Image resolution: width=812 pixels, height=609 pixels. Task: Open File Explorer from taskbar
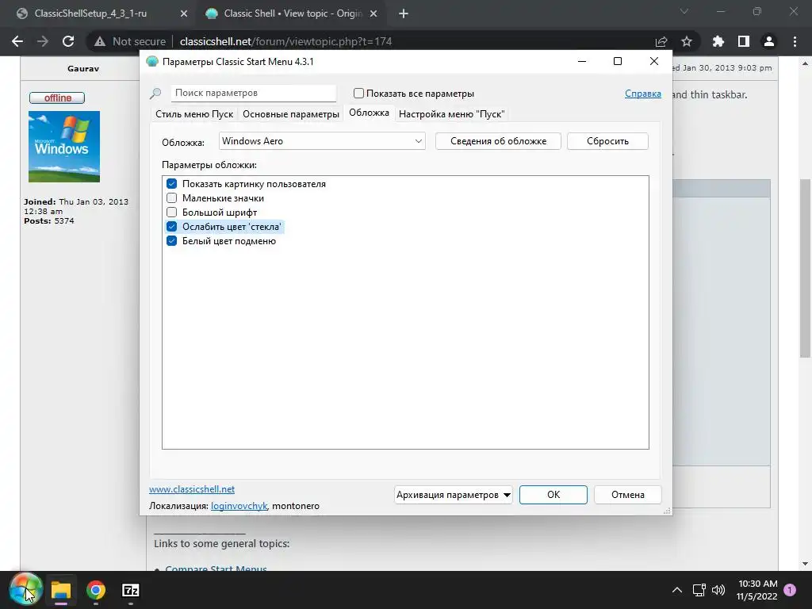[60, 590]
